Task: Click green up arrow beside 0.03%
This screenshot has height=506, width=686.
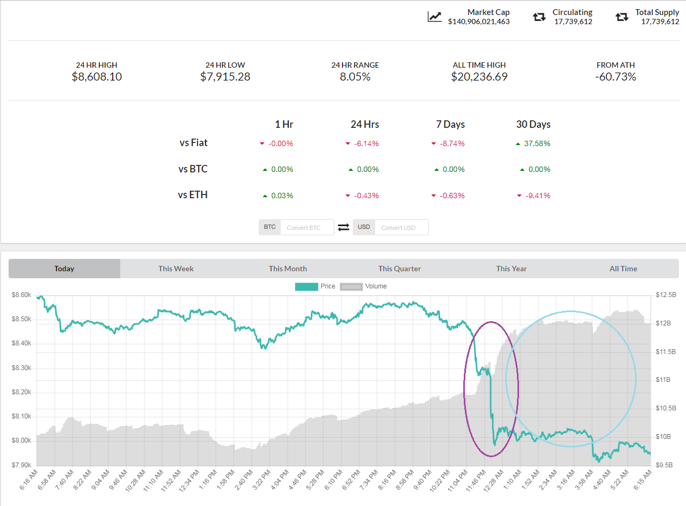Action: tap(265, 196)
